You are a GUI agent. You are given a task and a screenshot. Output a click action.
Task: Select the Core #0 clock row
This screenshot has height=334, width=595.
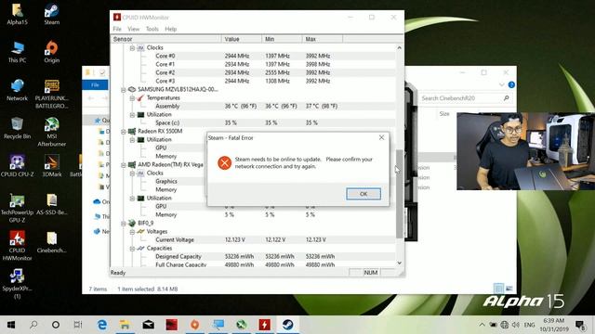point(253,56)
